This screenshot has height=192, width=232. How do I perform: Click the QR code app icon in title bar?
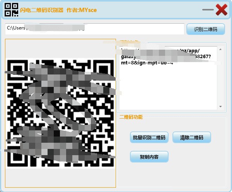[x=11, y=10]
